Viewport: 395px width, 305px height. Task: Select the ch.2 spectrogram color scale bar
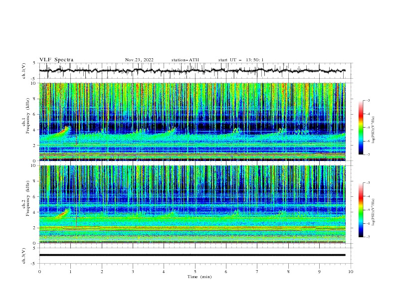(x=361, y=210)
